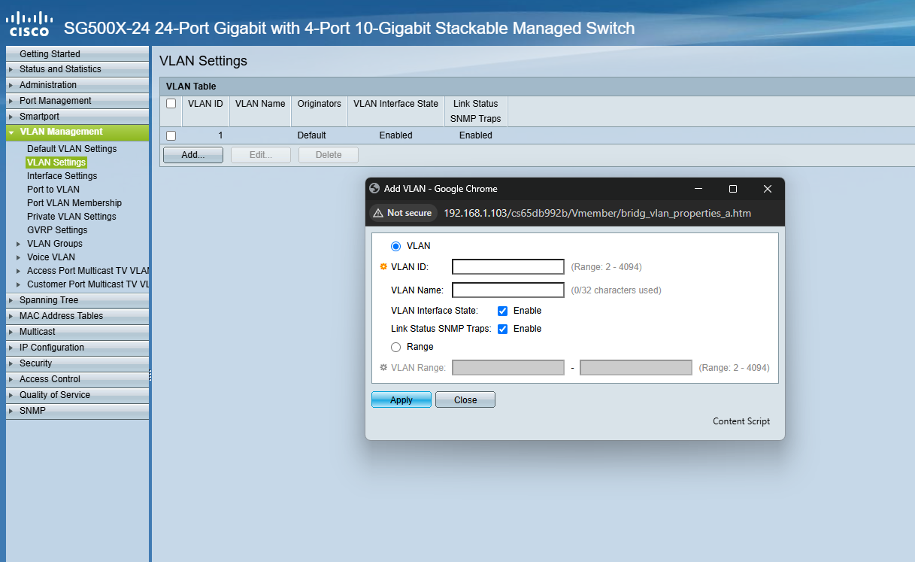915x562 pixels.
Task: Open GVRP Settings from the sidebar
Action: pos(57,229)
